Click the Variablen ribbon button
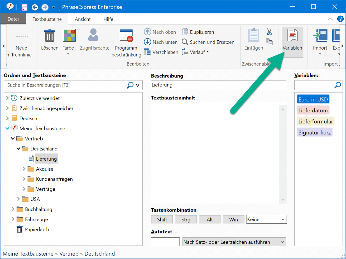 point(292,42)
